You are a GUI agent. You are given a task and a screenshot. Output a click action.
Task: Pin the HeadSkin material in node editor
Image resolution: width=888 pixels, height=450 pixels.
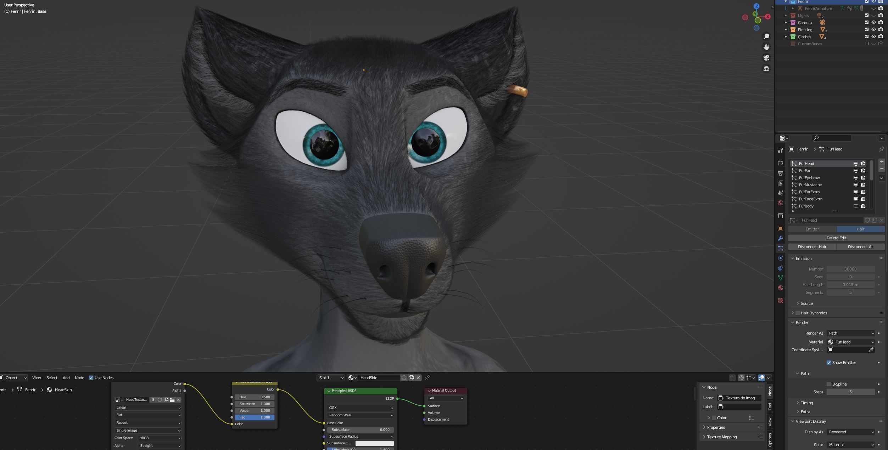click(427, 378)
